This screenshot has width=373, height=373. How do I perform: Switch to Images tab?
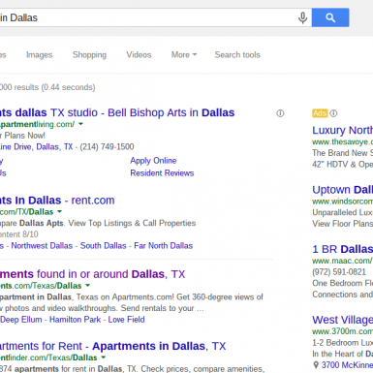[39, 55]
